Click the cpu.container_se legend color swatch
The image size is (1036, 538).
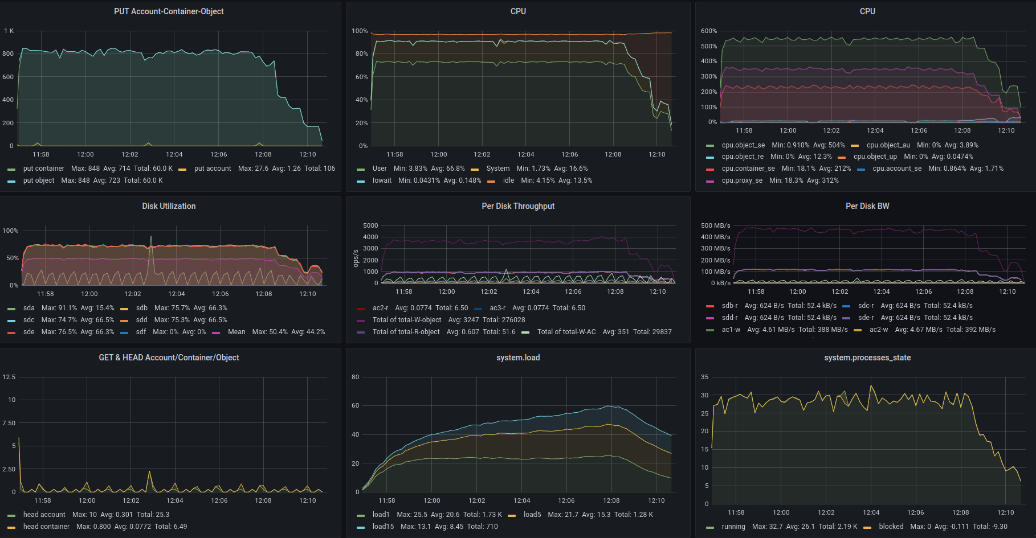[710, 169]
